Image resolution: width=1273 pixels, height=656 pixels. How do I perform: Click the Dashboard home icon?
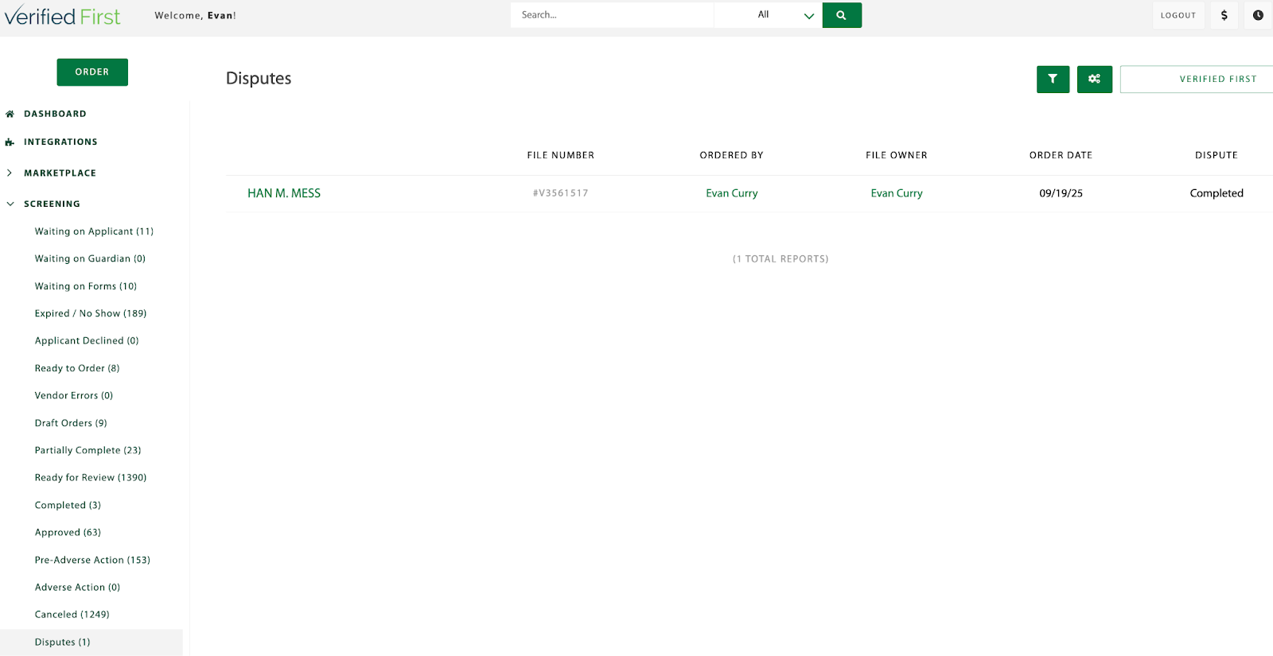10,114
